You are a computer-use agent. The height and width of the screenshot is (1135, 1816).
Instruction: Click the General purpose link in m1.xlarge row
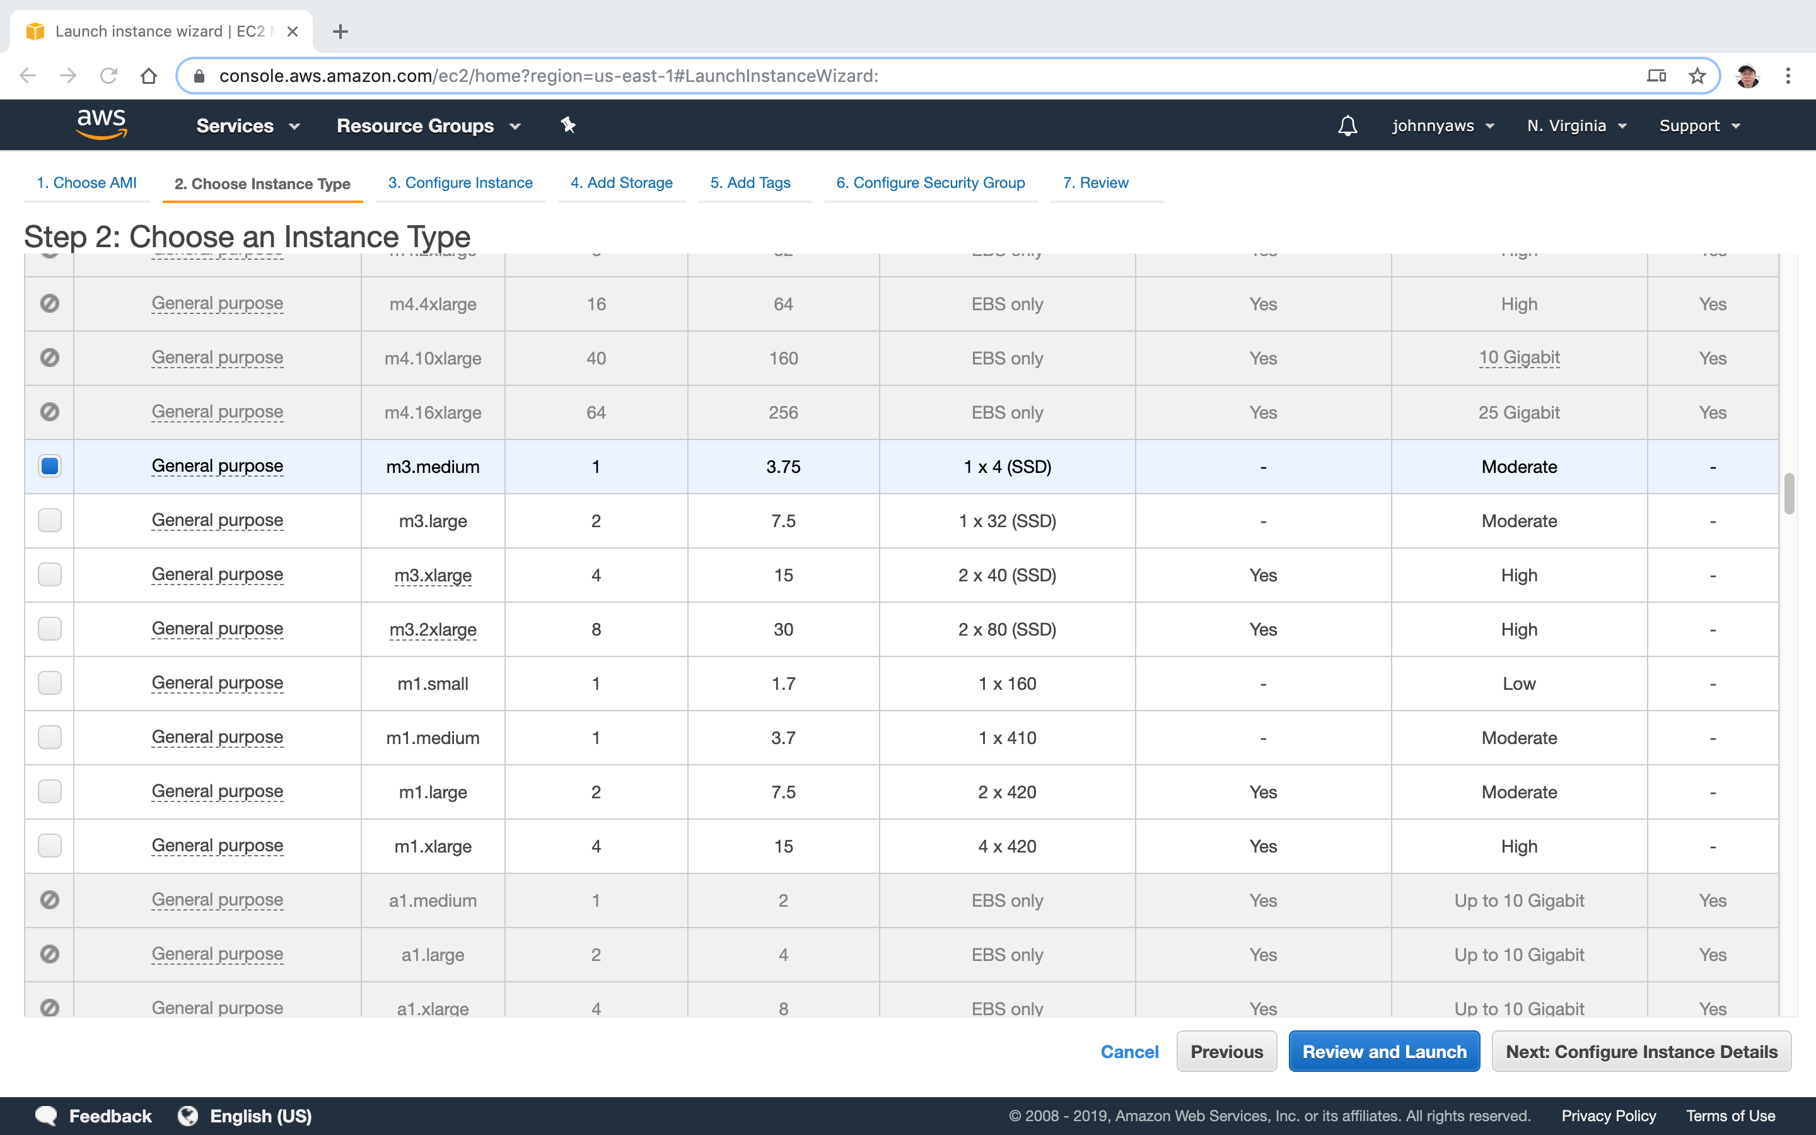(x=218, y=845)
